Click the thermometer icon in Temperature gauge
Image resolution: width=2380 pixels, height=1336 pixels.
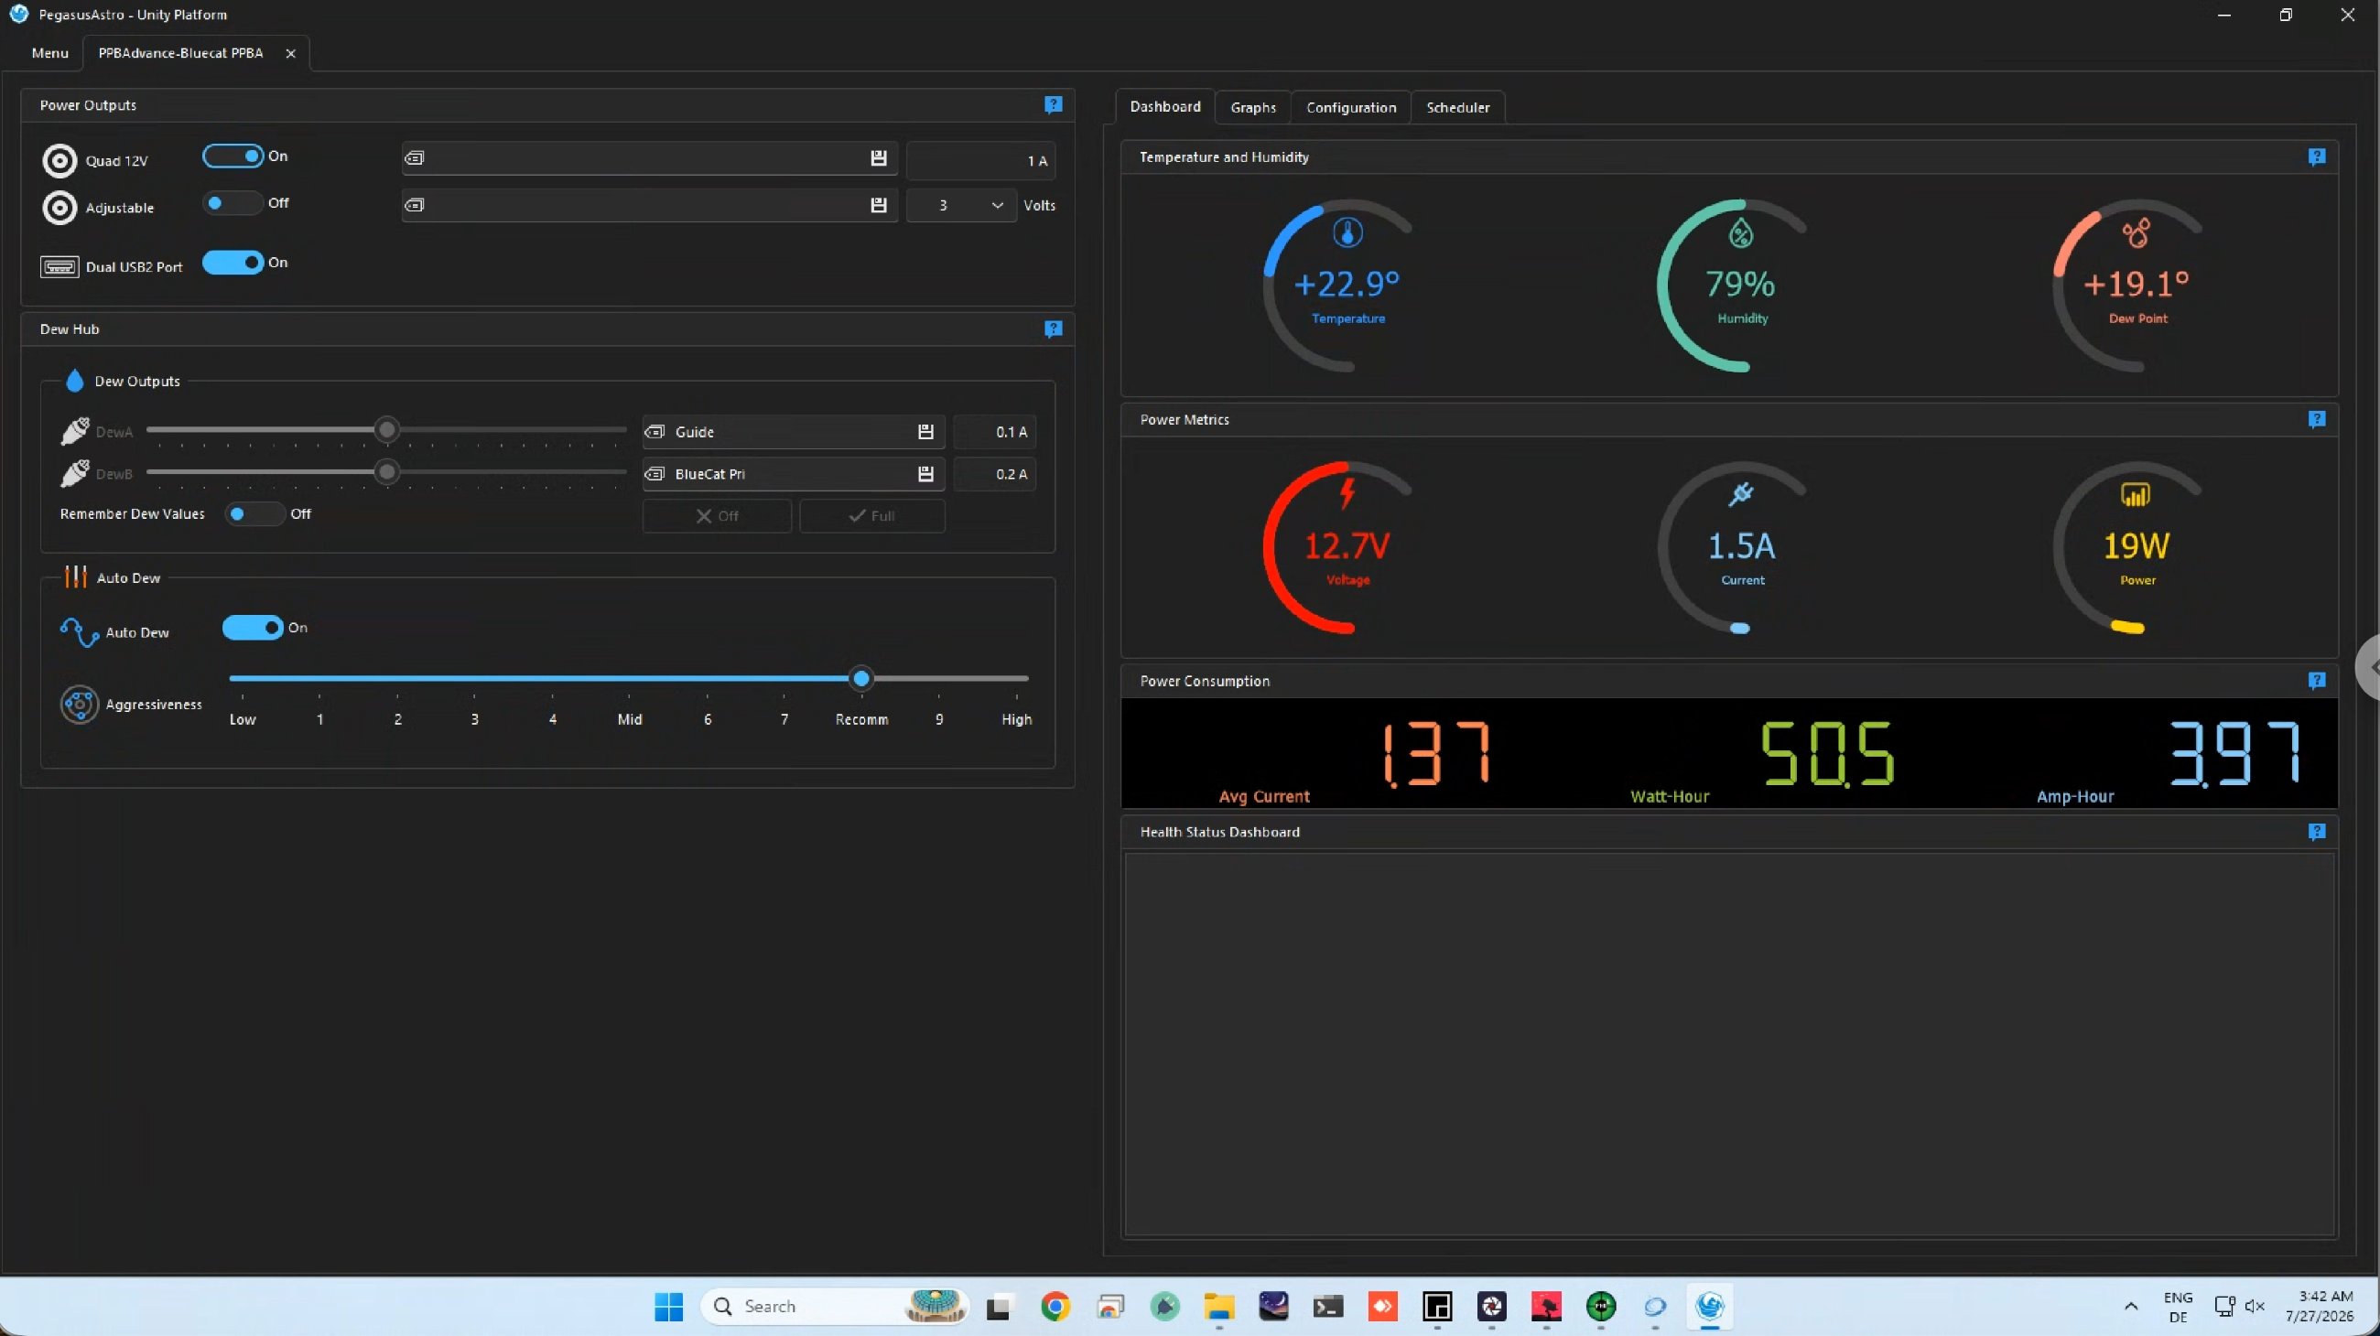point(1347,232)
